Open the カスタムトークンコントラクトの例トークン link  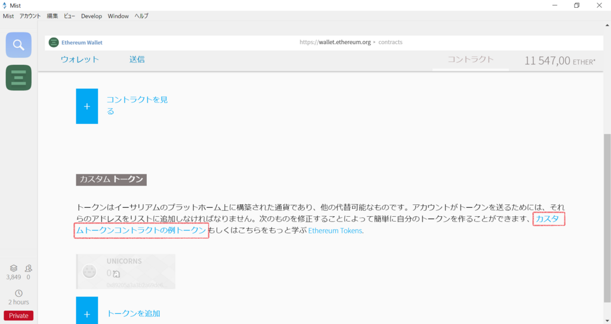141,230
